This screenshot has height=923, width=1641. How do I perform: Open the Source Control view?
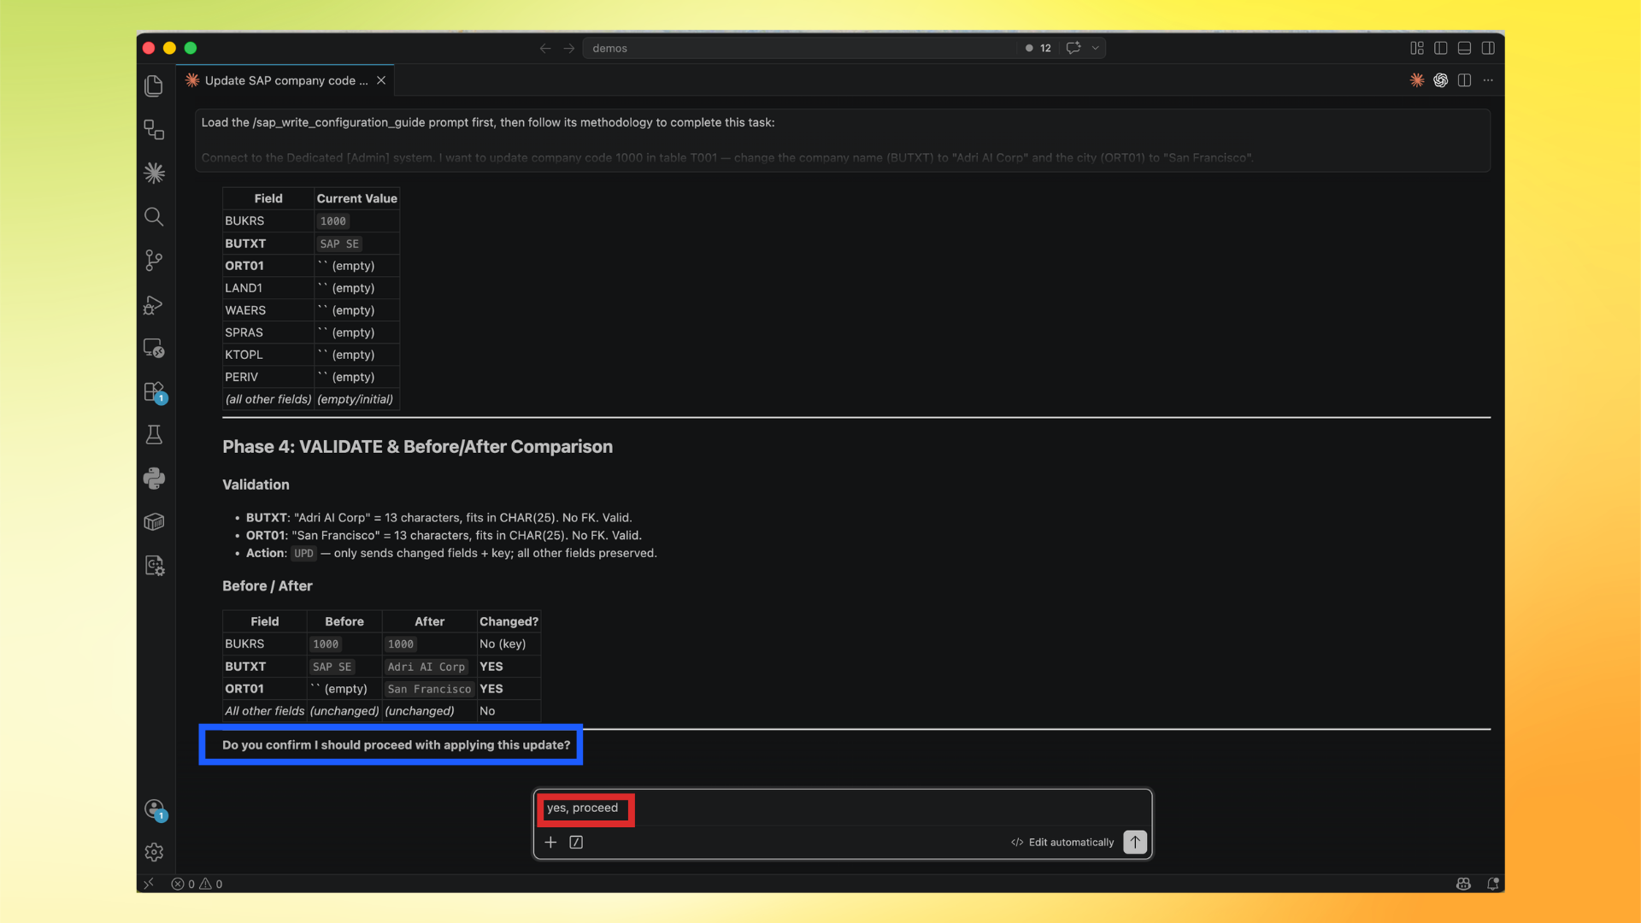click(154, 260)
